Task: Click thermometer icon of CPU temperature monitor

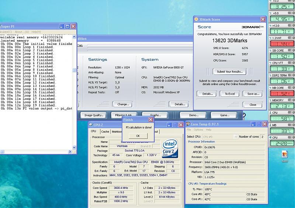Action: pyautogui.click(x=270, y=113)
